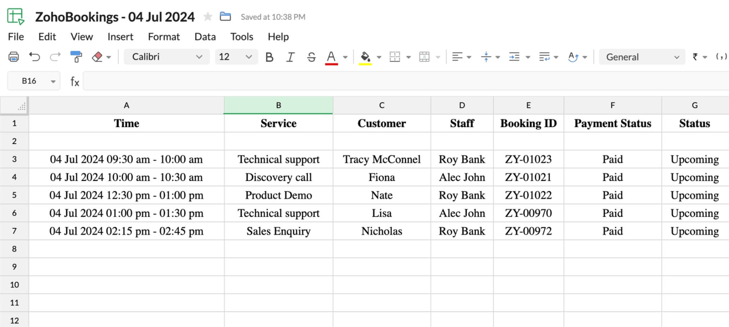
Task: Click the select-all corner button
Action: point(15,105)
